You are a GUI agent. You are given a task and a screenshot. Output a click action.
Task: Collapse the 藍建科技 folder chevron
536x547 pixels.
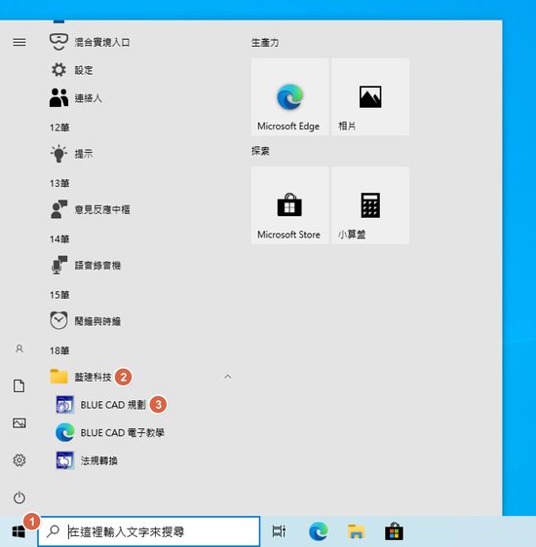(x=228, y=377)
